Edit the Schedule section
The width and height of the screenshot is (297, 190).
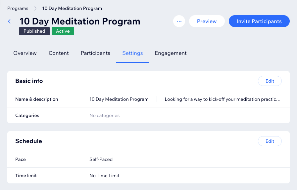click(270, 141)
